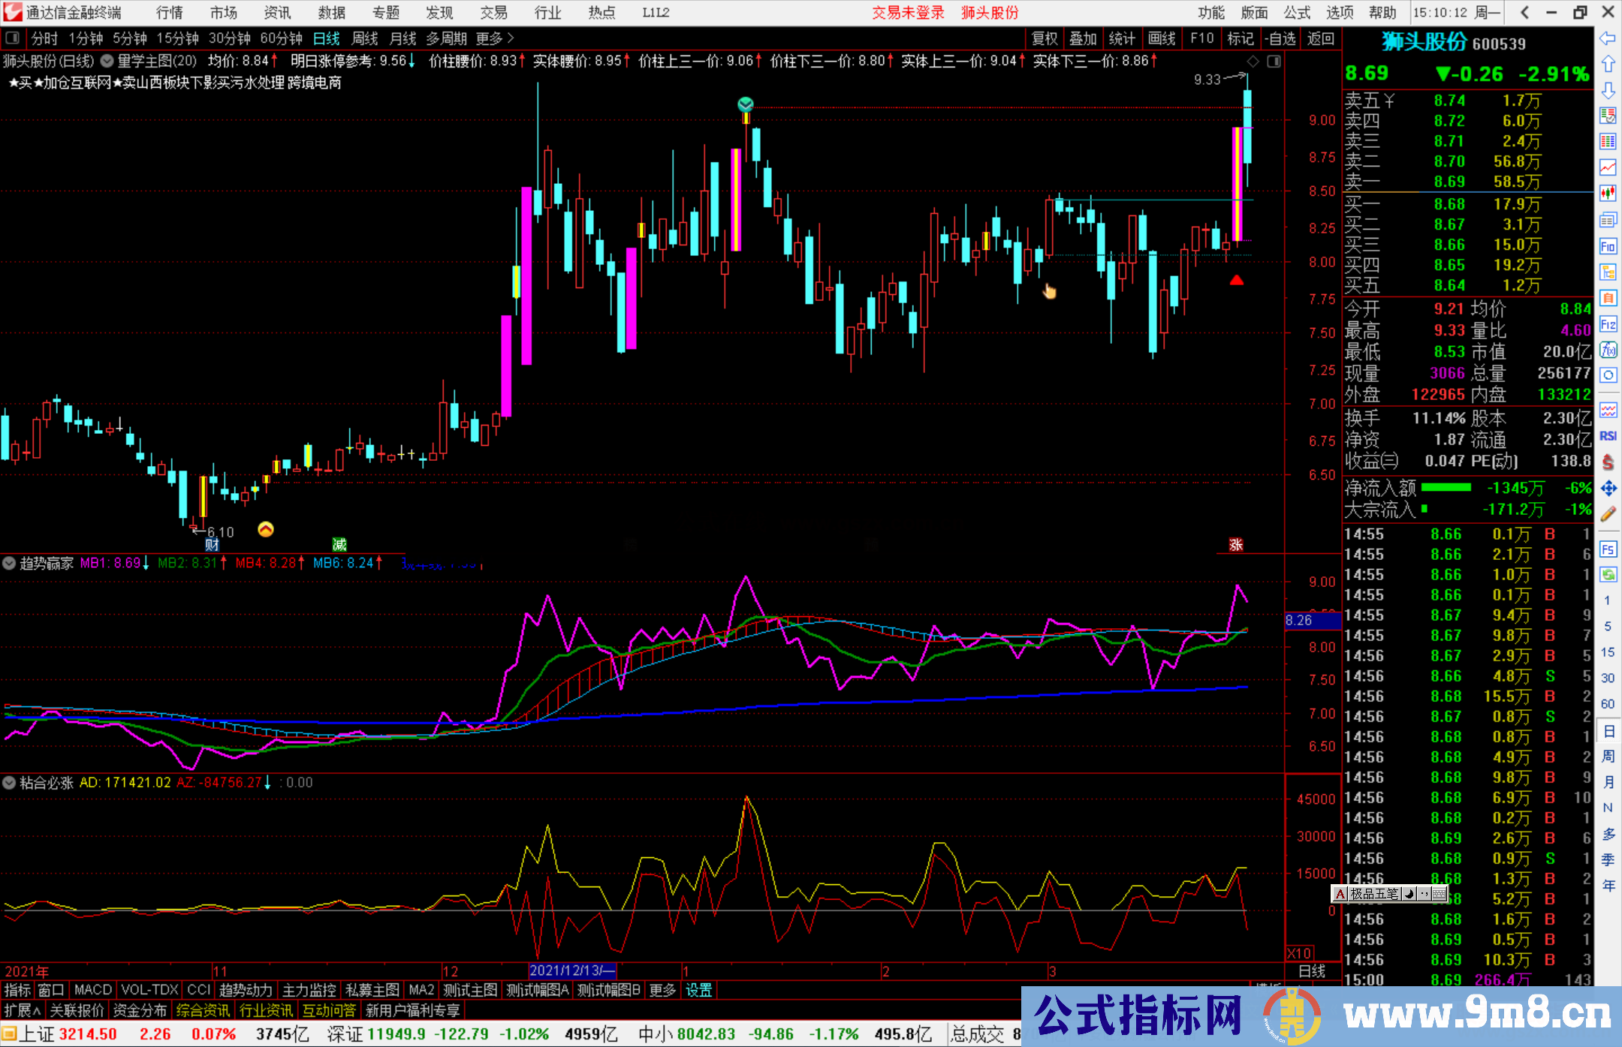Screen dimensions: 1622x1047
Task: Open 量学主图 indicator dropdown arrow
Action: coord(107,61)
